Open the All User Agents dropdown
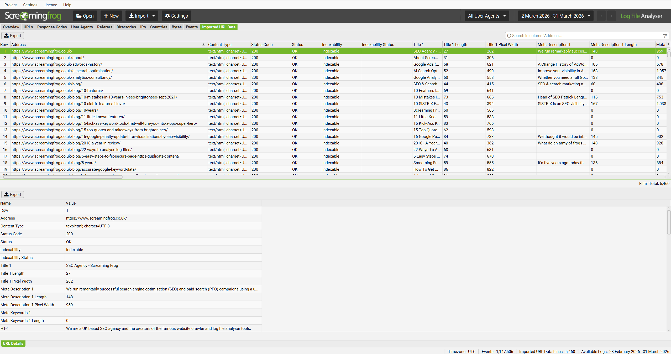 487,16
